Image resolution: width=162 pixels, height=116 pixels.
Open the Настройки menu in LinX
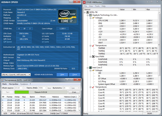(x=13, y=84)
